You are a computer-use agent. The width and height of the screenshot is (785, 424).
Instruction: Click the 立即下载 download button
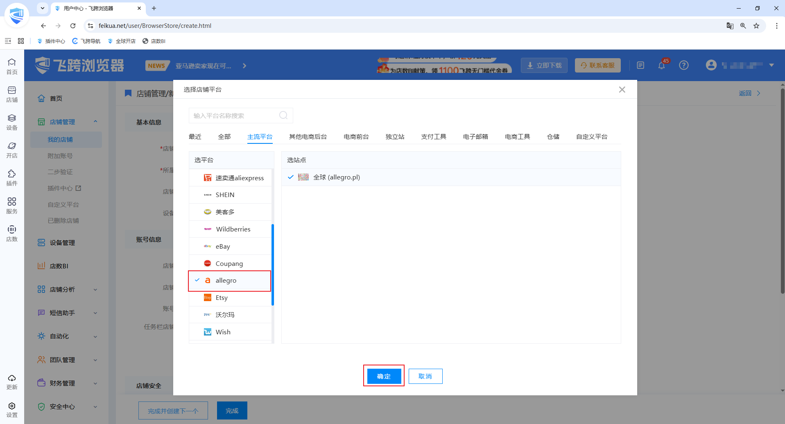(544, 66)
